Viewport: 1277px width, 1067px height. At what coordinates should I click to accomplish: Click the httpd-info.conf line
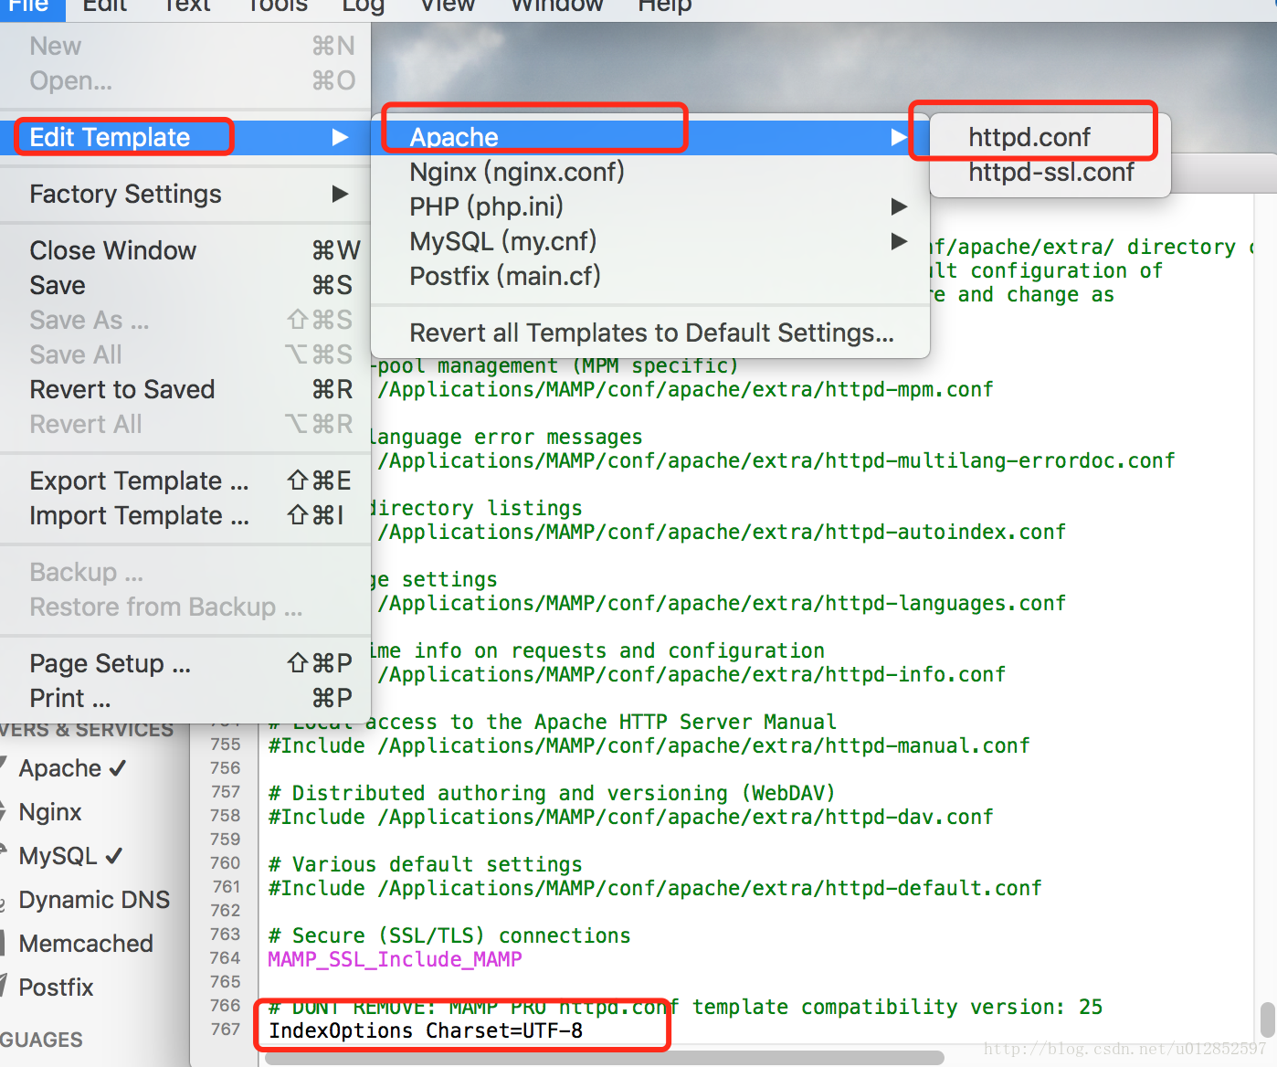(x=691, y=674)
